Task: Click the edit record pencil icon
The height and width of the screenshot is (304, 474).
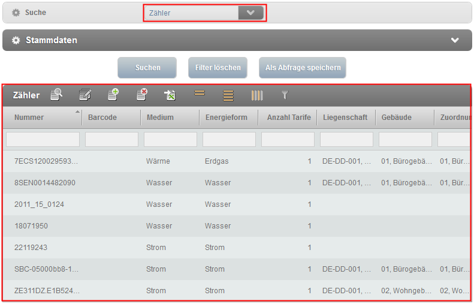Action: click(85, 95)
